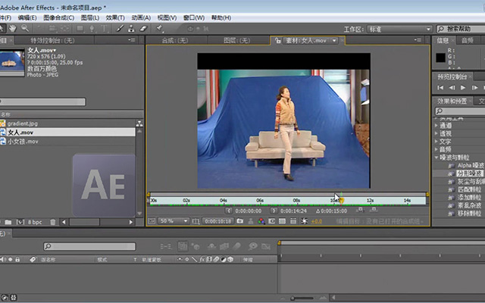Viewport: 485px width, 303px height.
Task: Toggle the timeline solo column switch
Action: pyautogui.click(x=10, y=259)
